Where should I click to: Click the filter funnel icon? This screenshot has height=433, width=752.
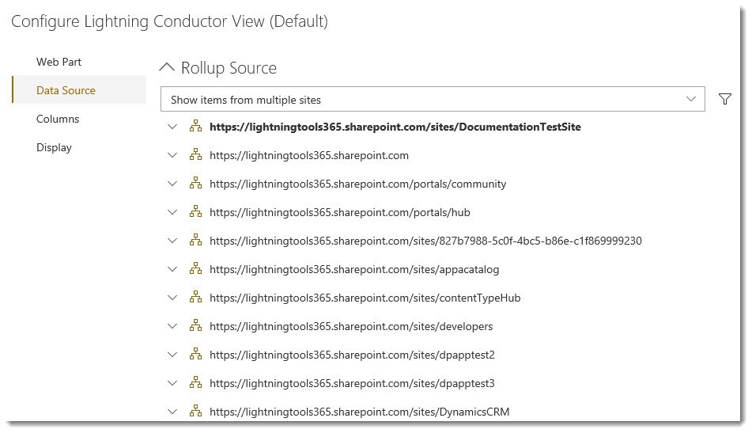(724, 99)
